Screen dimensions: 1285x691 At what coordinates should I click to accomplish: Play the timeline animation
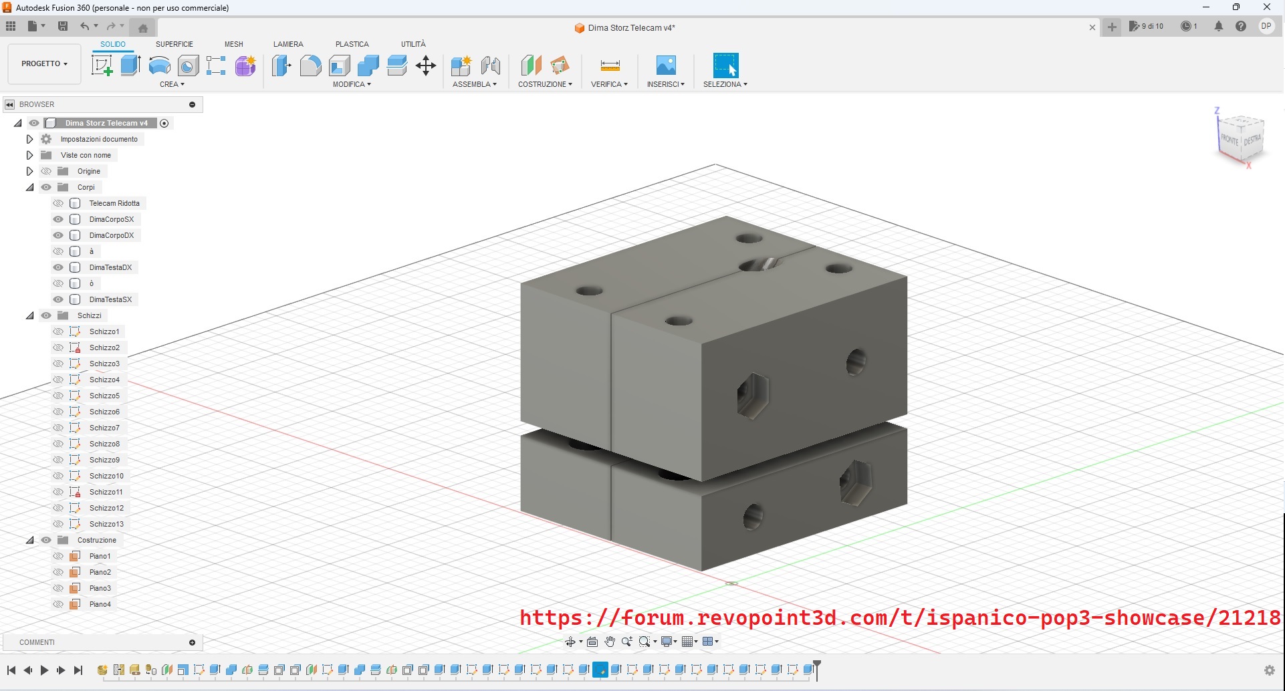[x=44, y=670]
